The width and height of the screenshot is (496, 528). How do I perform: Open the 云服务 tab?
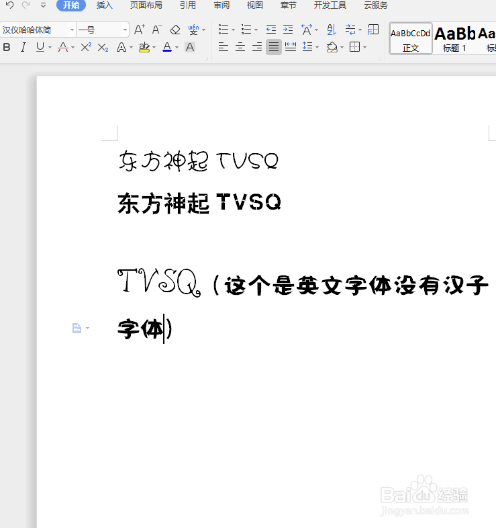click(376, 5)
